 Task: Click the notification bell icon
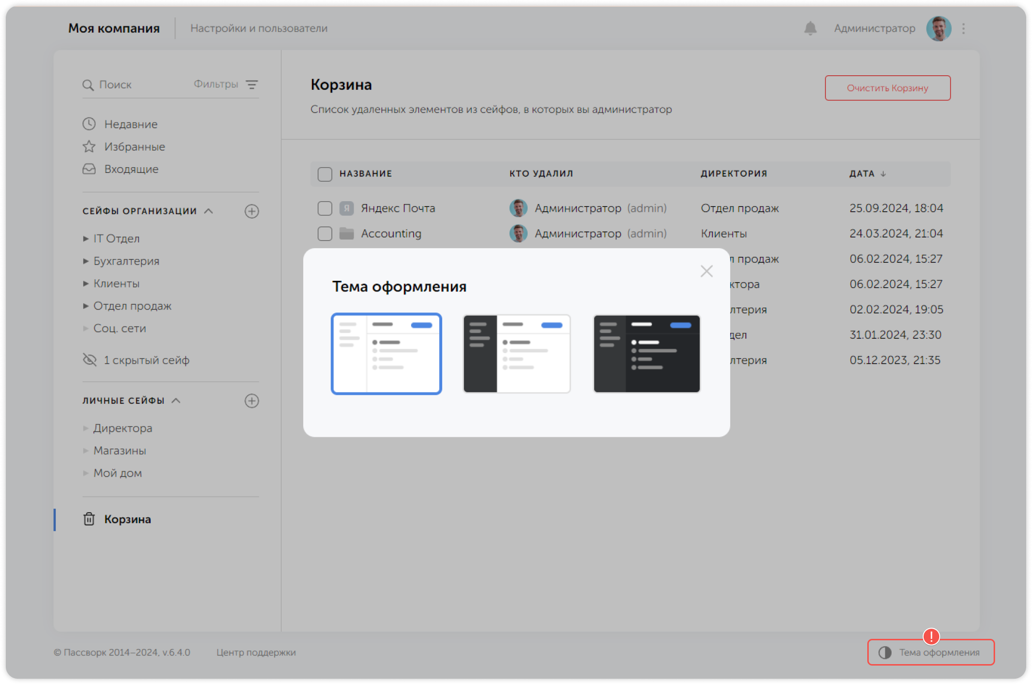tap(810, 28)
